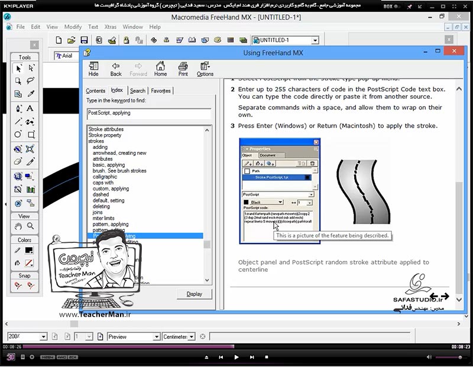473x367 pixels.
Task: Toggle KMPlayer pin on top
Action: click(409, 7)
